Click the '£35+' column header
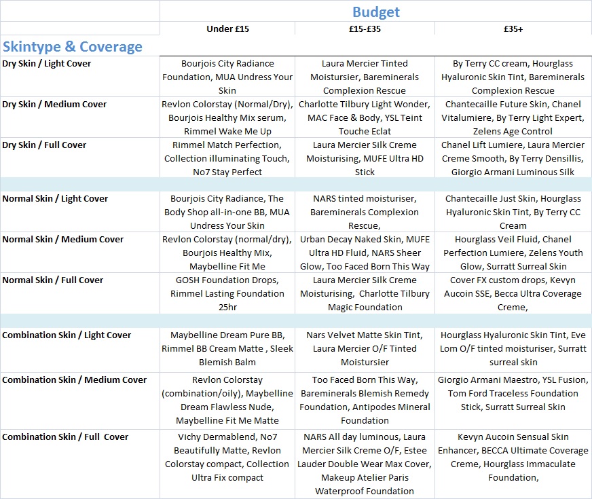The width and height of the screenshot is (592, 499). coord(513,29)
